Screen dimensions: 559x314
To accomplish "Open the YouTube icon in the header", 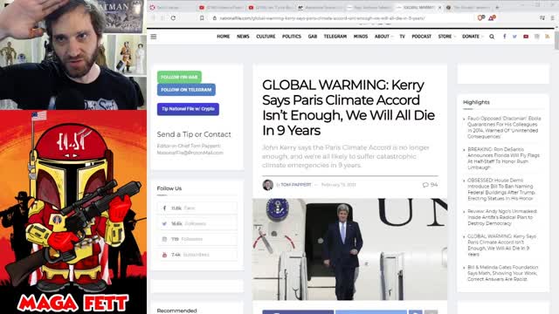I will [526, 37].
